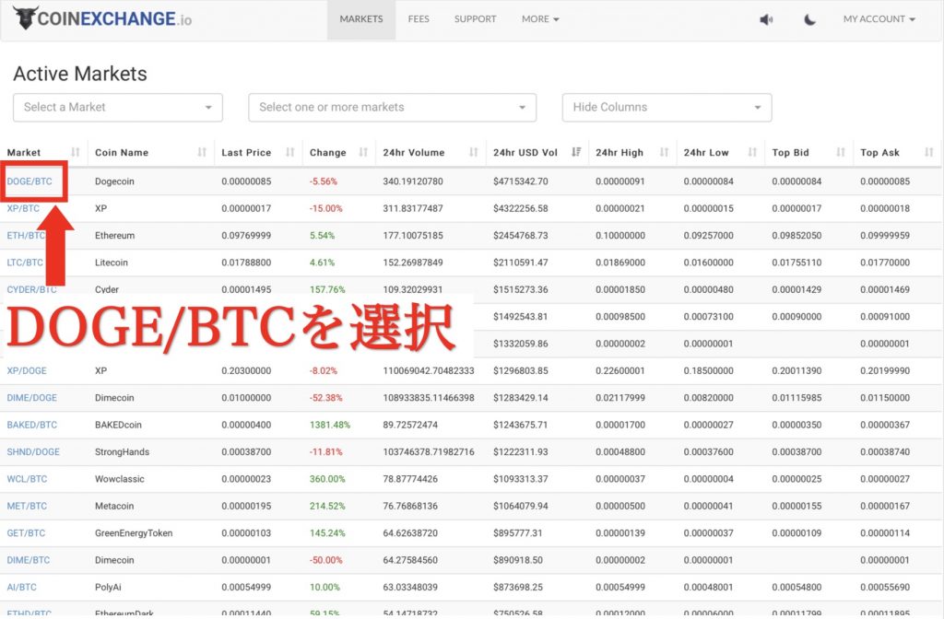Screen dimensions: 944x619
Task: Open the GET/BTC market link
Action: coord(26,533)
